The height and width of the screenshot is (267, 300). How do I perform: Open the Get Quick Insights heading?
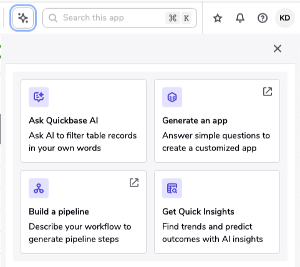click(x=198, y=211)
